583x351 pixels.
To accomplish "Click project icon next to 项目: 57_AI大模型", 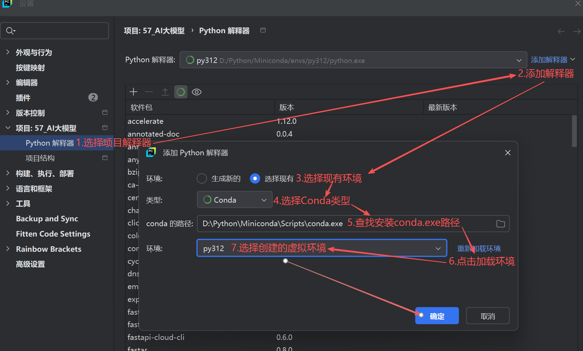I will click(105, 128).
